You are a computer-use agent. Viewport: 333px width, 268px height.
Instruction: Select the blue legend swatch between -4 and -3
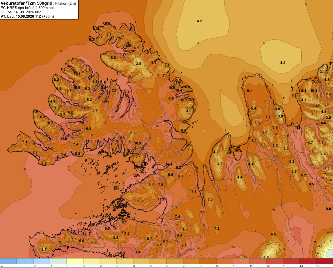pos(9,261)
